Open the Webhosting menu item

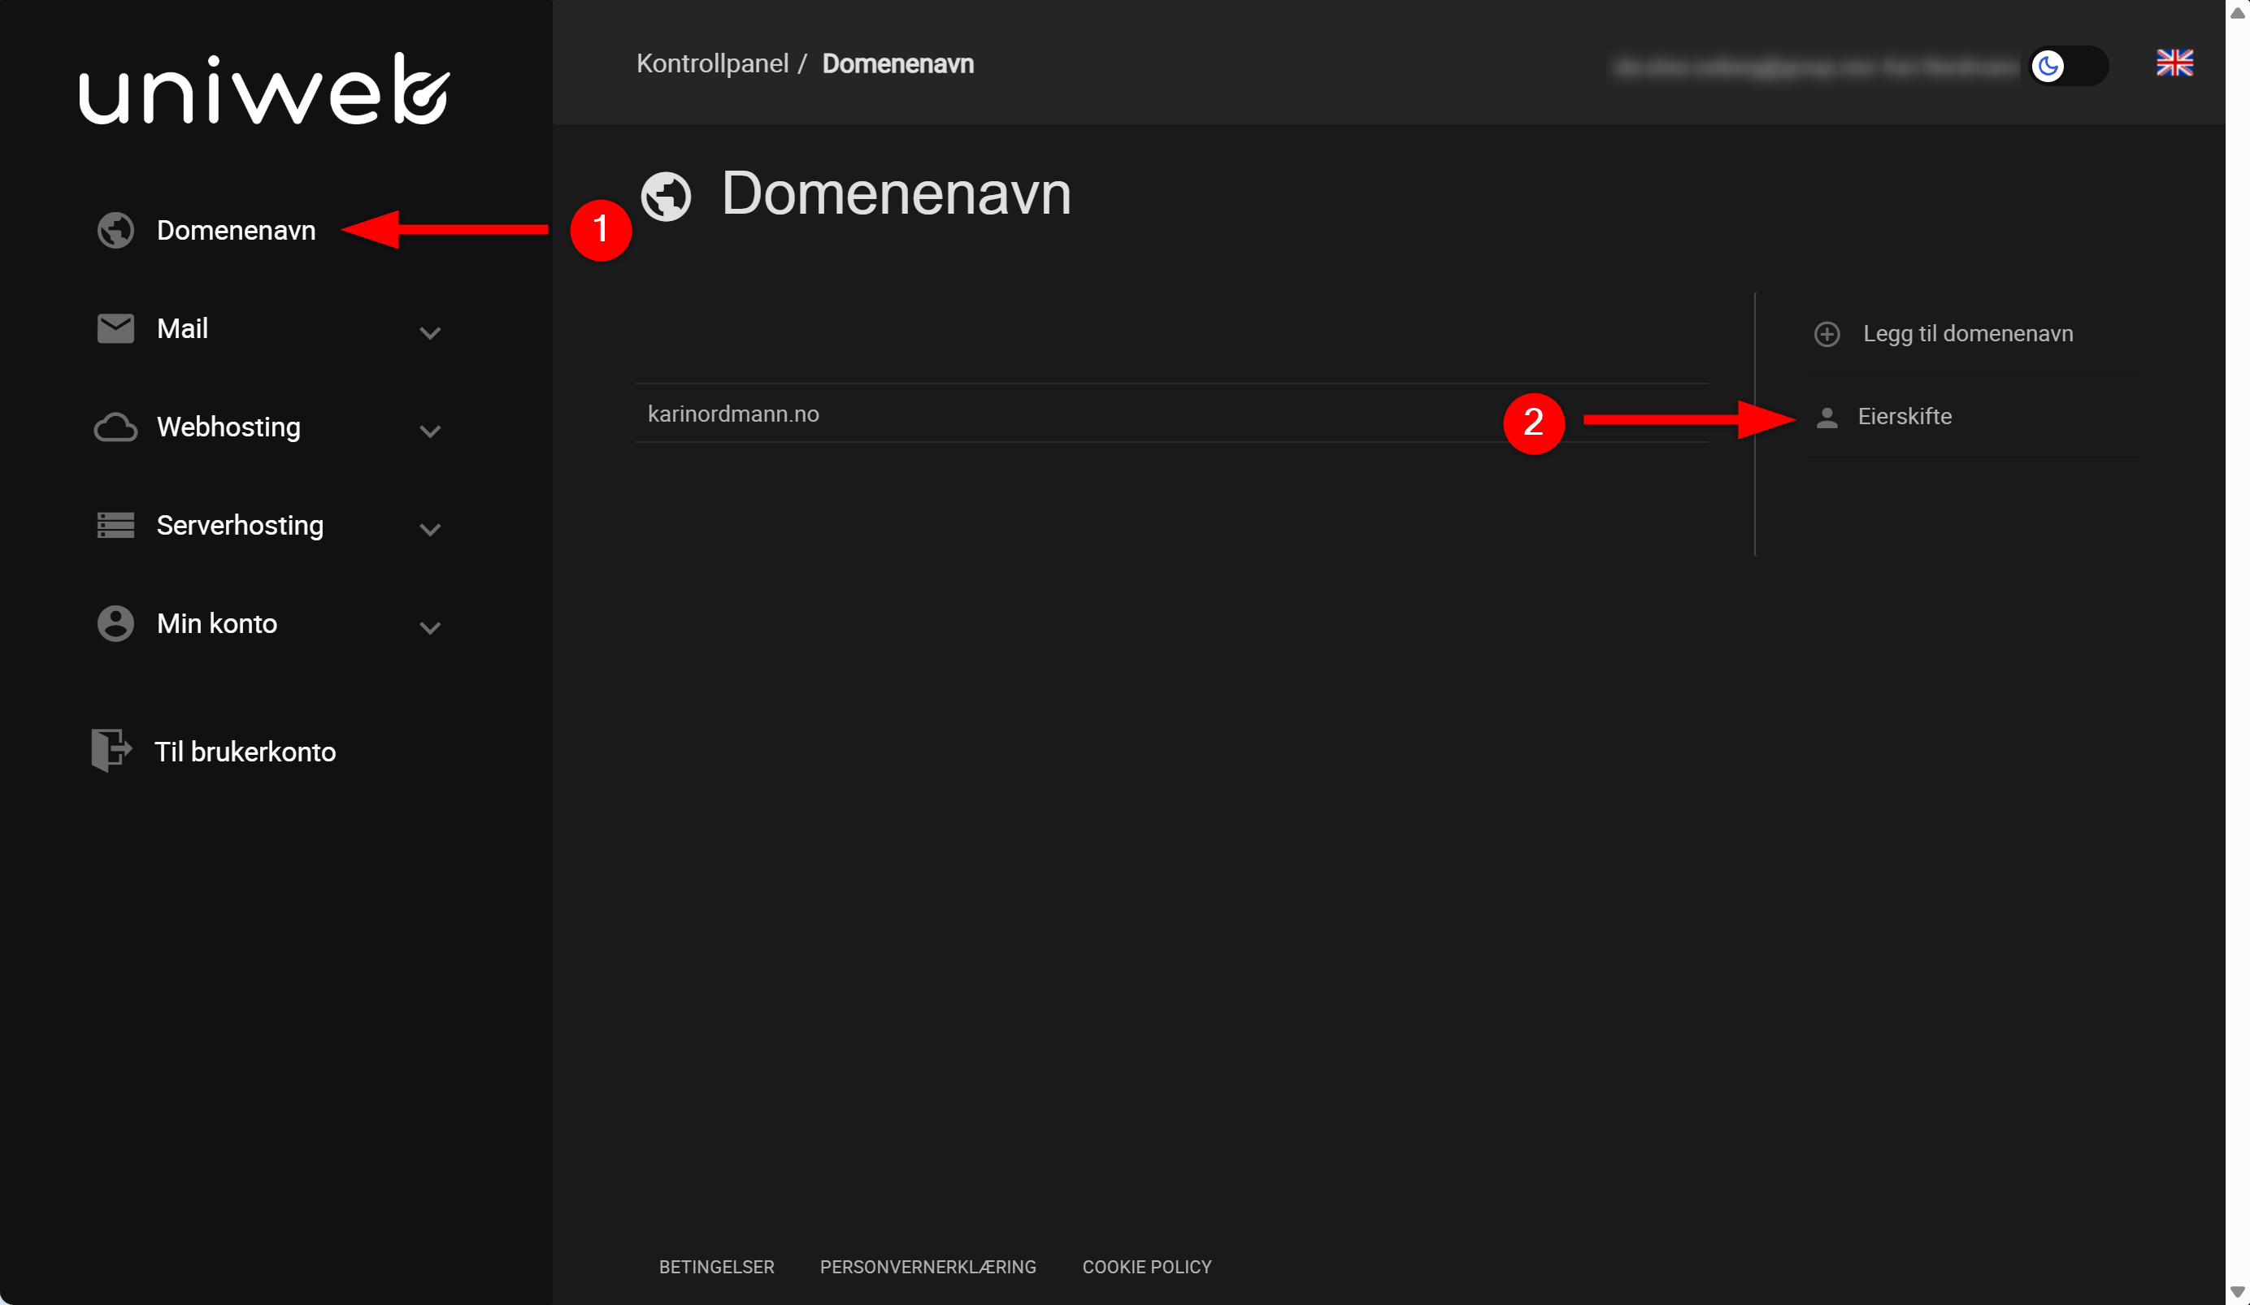(x=228, y=427)
